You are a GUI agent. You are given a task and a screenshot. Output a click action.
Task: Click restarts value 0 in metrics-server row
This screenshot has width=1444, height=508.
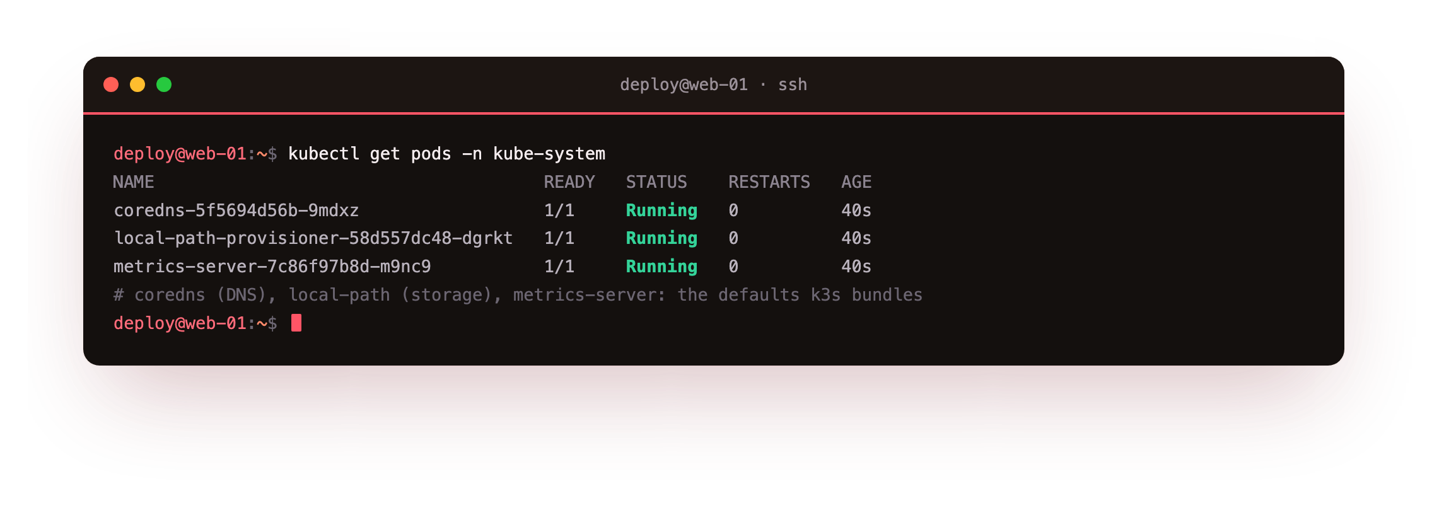click(733, 267)
